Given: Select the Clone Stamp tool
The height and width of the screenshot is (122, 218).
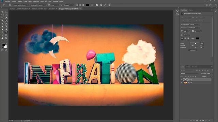Looking at the screenshot, I should [2, 23].
